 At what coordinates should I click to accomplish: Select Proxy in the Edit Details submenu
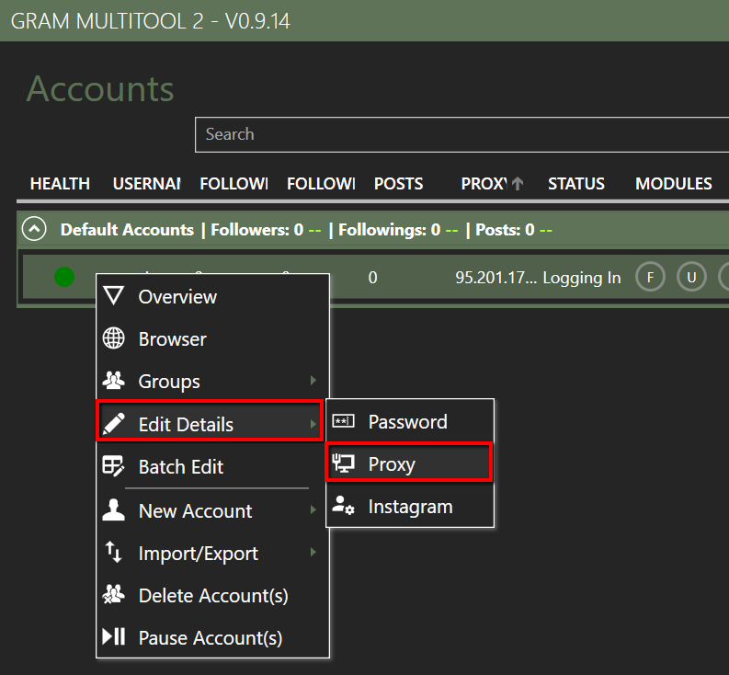point(409,463)
